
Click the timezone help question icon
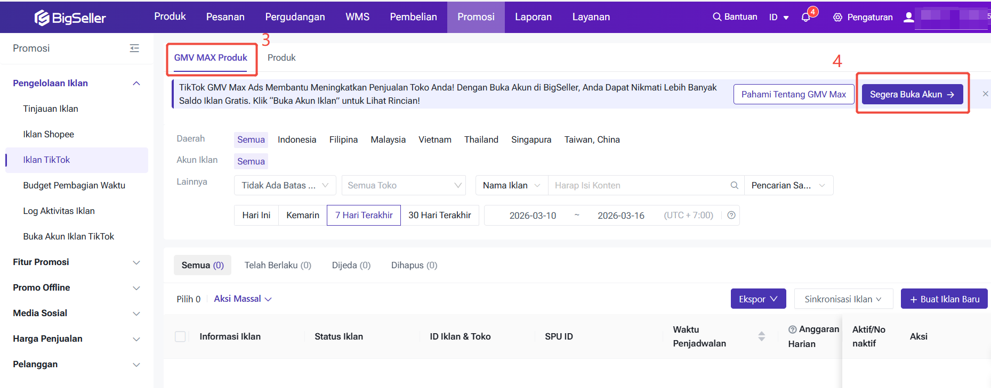pos(731,215)
